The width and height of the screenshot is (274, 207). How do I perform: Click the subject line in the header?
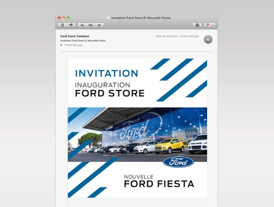[83, 41]
